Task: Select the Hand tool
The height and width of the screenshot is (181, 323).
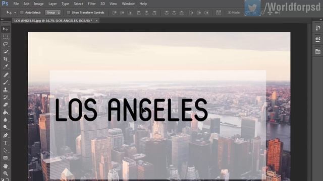Action: click(x=6, y=166)
